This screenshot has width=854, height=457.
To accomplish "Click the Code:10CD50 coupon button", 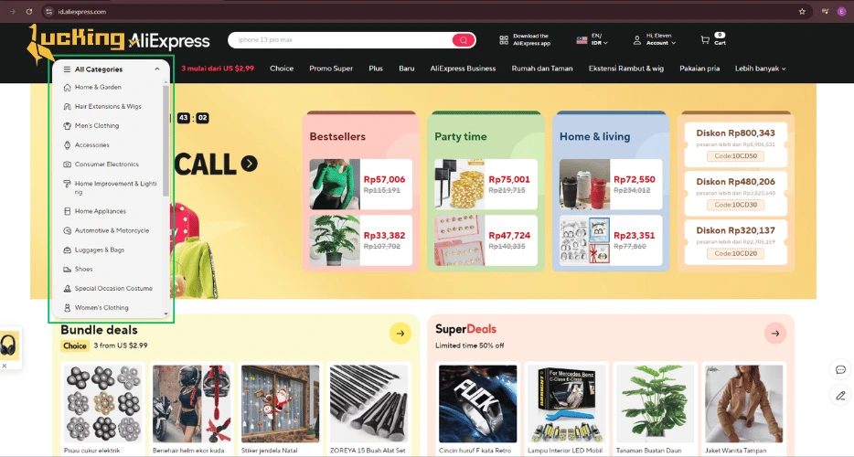I will coord(736,156).
